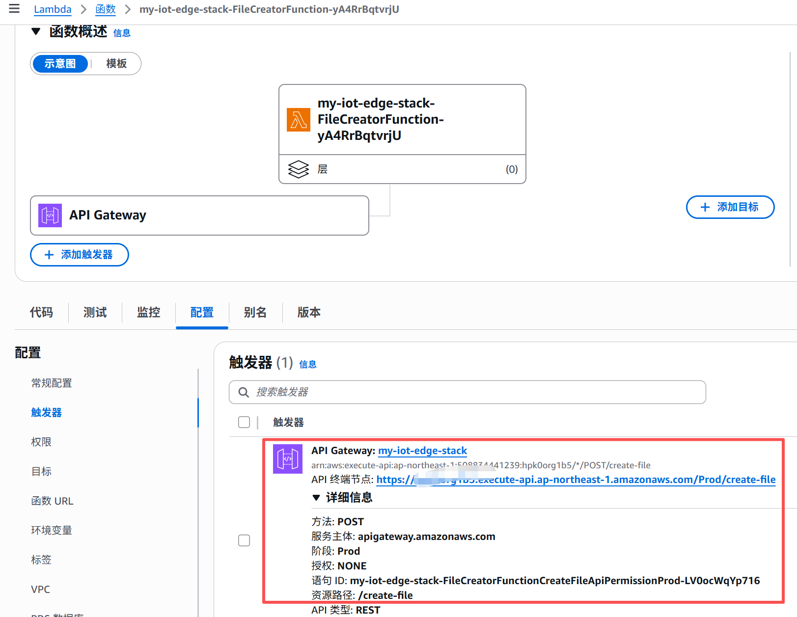Toggle the select-all triggers checkbox
This screenshot has height=617, width=797.
[244, 422]
